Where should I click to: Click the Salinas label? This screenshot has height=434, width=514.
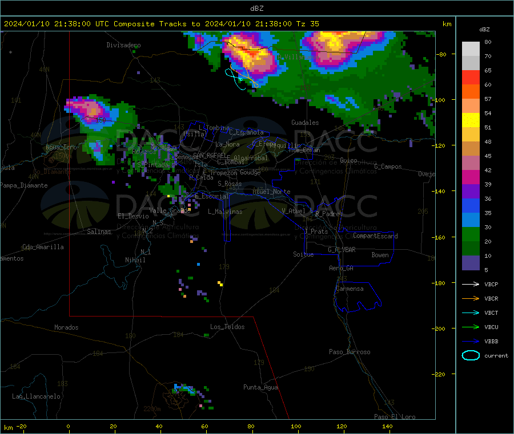click(99, 232)
